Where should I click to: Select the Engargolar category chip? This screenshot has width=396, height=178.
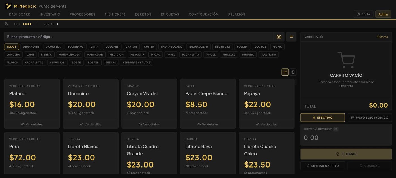coord(199,47)
